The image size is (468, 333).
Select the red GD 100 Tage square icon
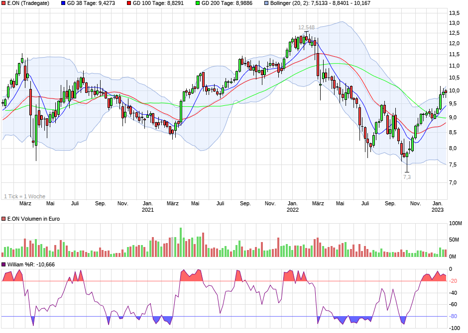pyautogui.click(x=128, y=3)
